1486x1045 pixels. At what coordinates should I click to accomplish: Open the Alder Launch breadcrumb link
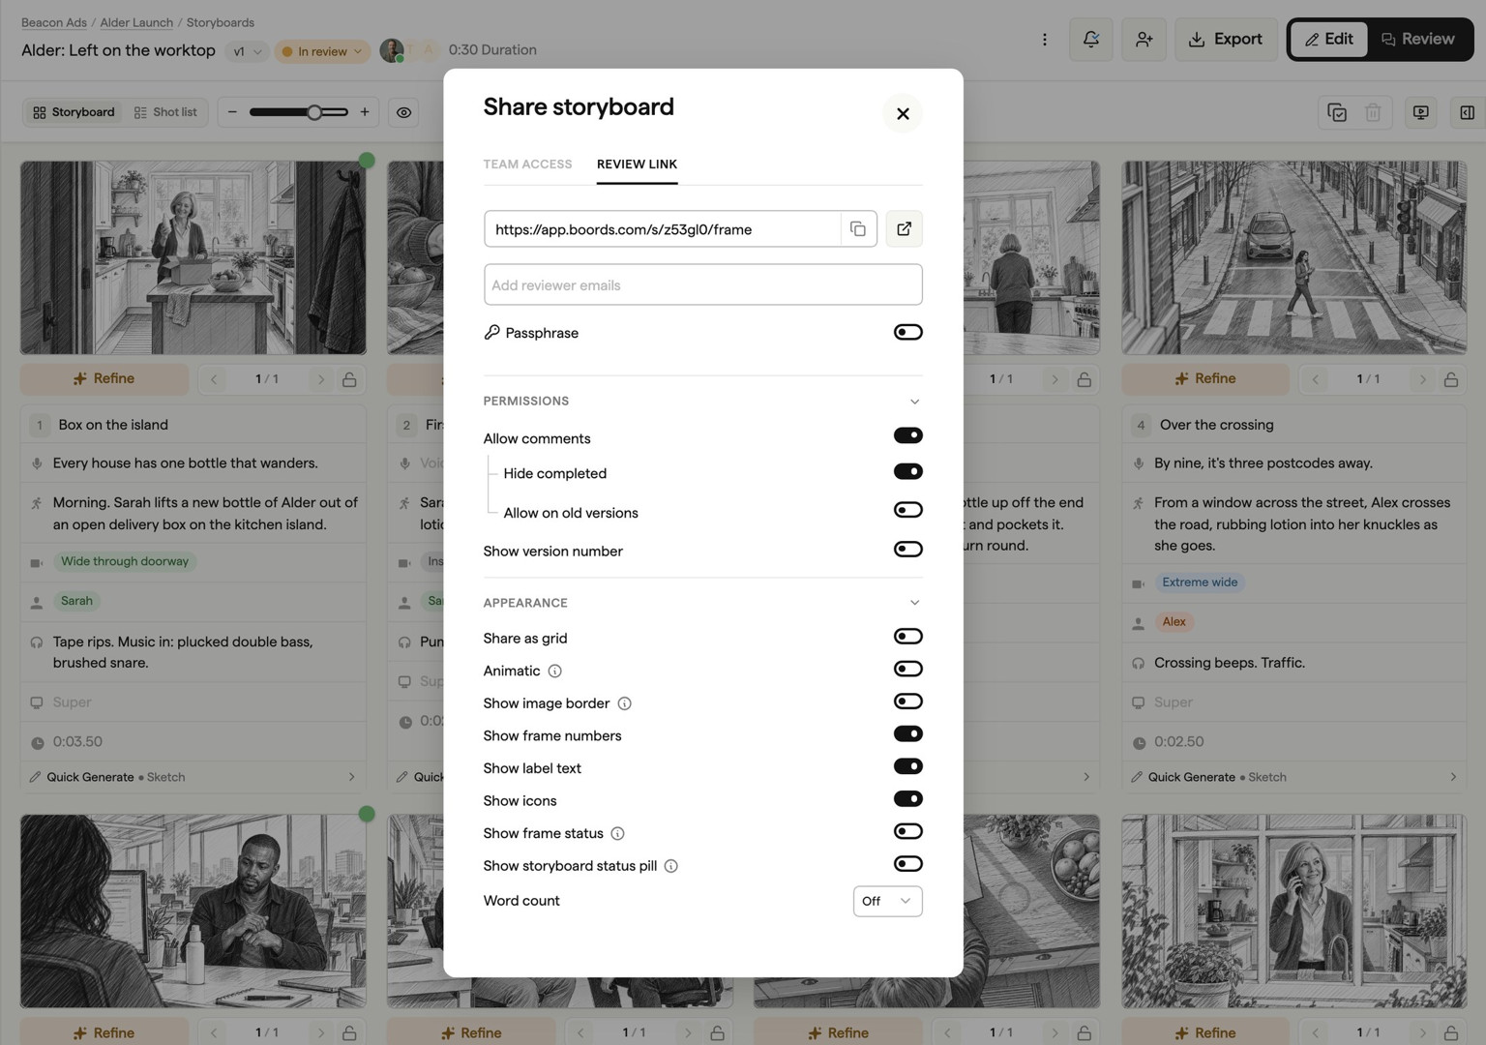(136, 22)
